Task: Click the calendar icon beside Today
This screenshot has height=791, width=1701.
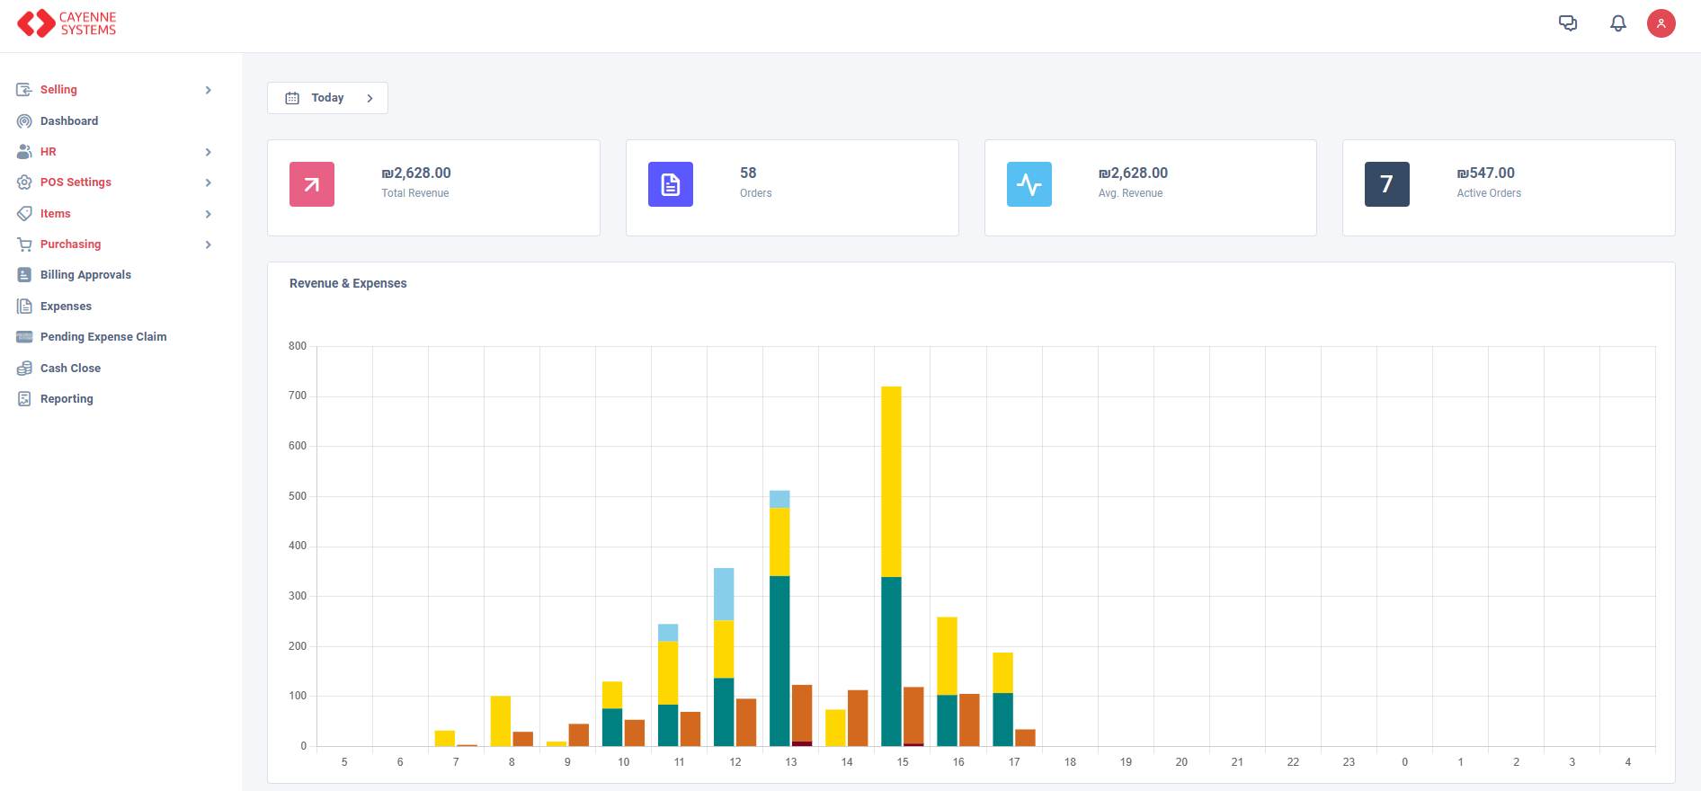Action: point(292,98)
